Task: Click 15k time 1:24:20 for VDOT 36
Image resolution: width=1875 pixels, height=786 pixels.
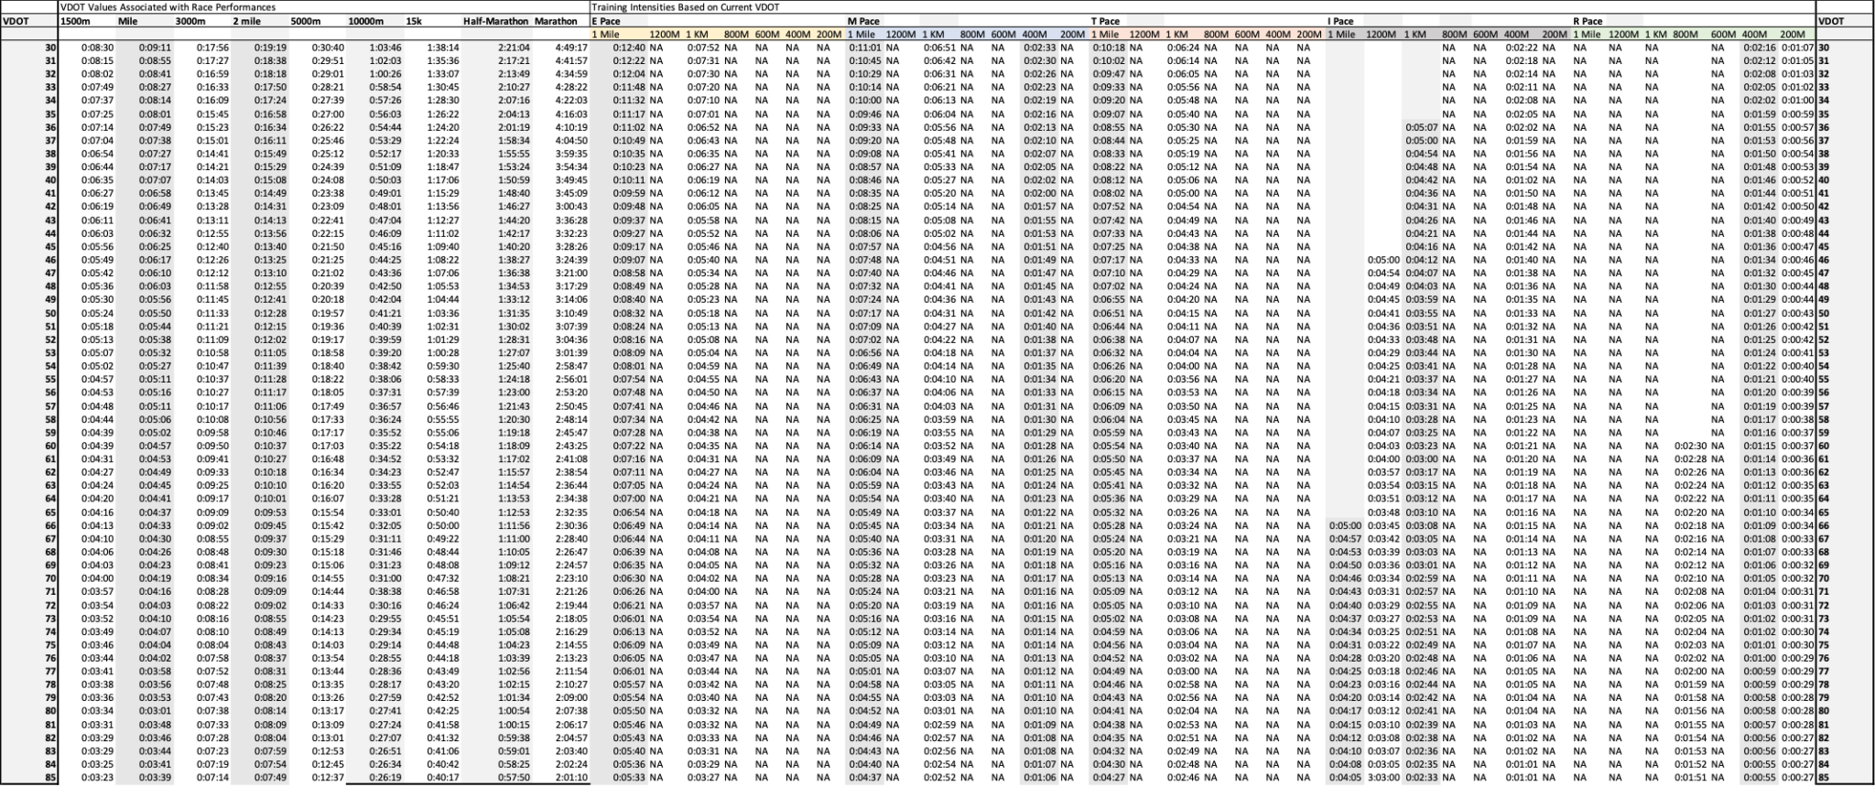Action: click(x=443, y=127)
